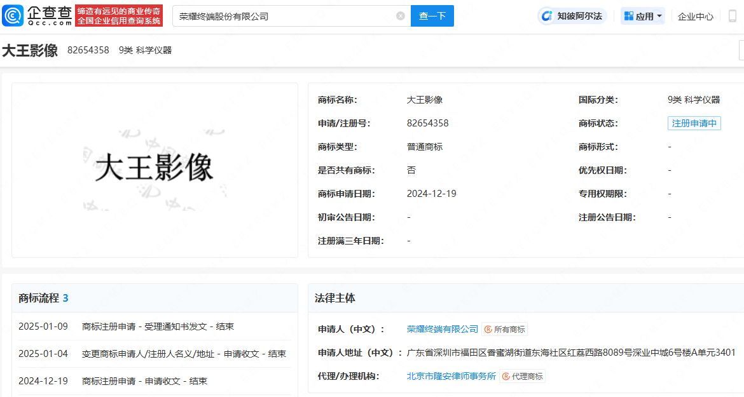Screen dimensions: 744x397
Task: Open 知彼阿尔法 AI assistant
Action: coord(572,16)
